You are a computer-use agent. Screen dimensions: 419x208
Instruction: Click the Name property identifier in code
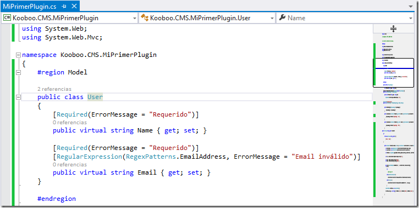145,131
